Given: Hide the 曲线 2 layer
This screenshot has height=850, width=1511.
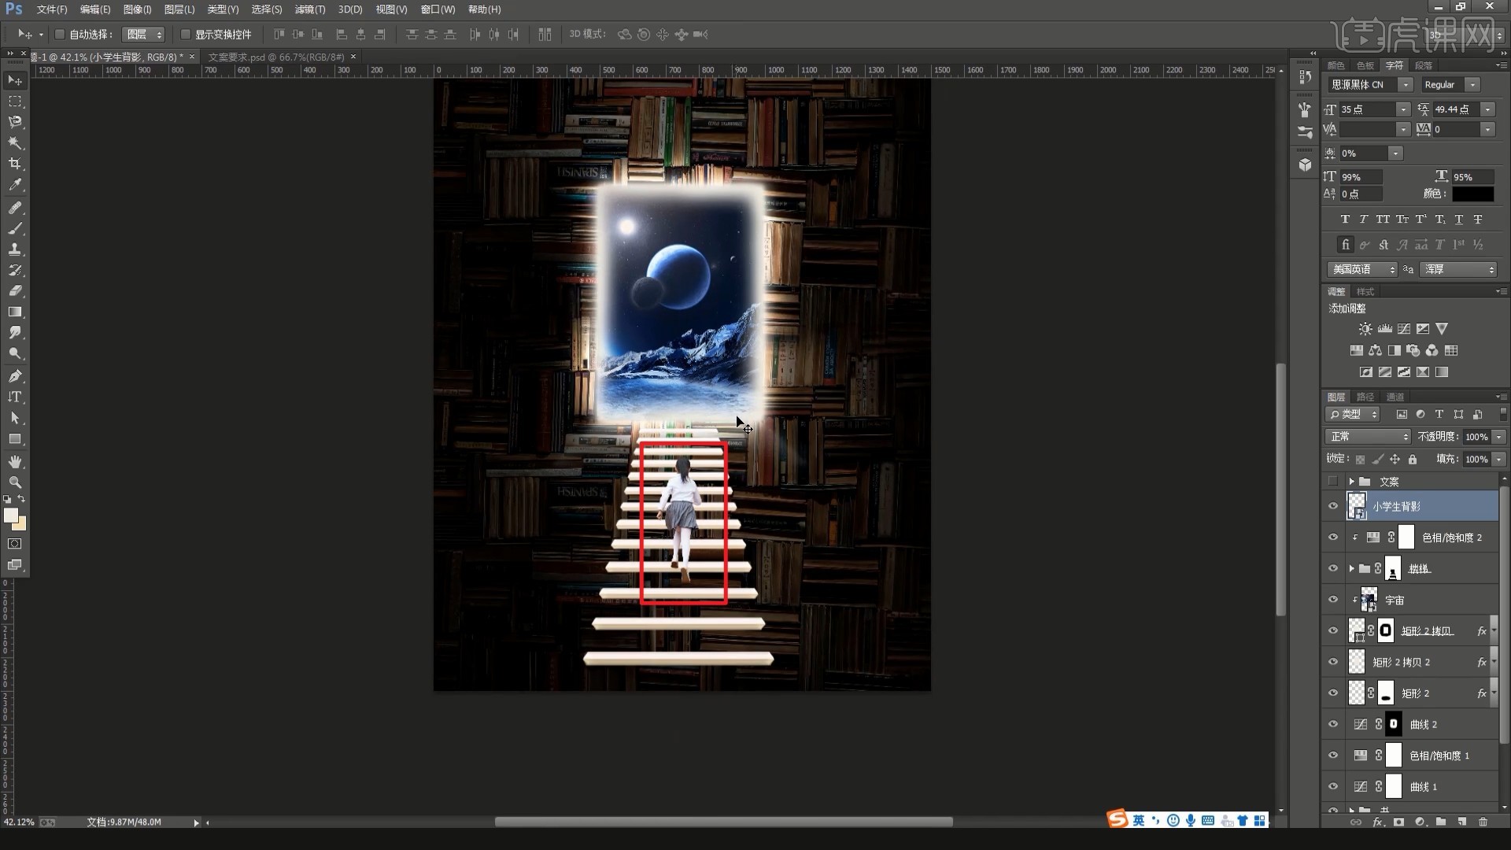Looking at the screenshot, I should 1332,724.
